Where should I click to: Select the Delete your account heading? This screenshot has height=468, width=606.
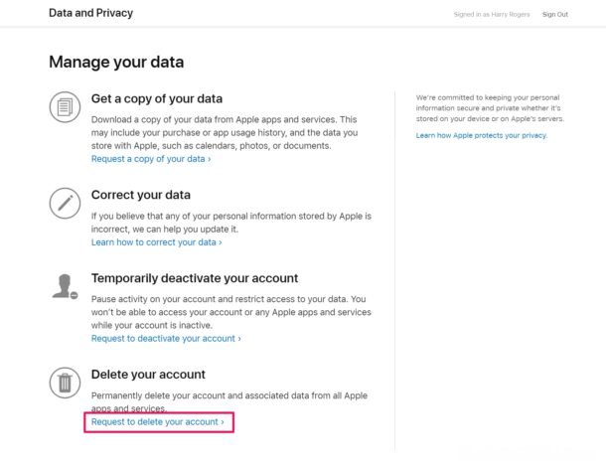[148, 375]
